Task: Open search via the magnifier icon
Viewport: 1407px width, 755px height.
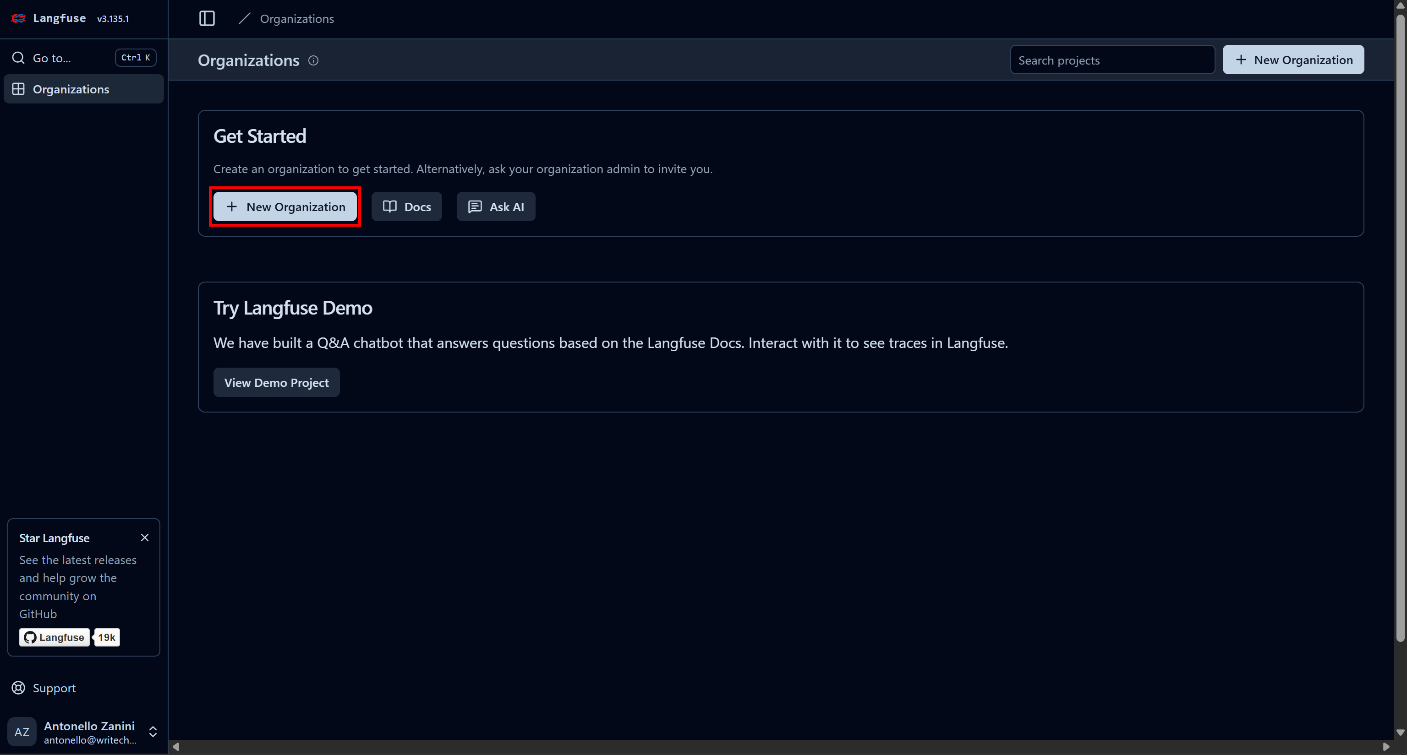Action: click(18, 57)
